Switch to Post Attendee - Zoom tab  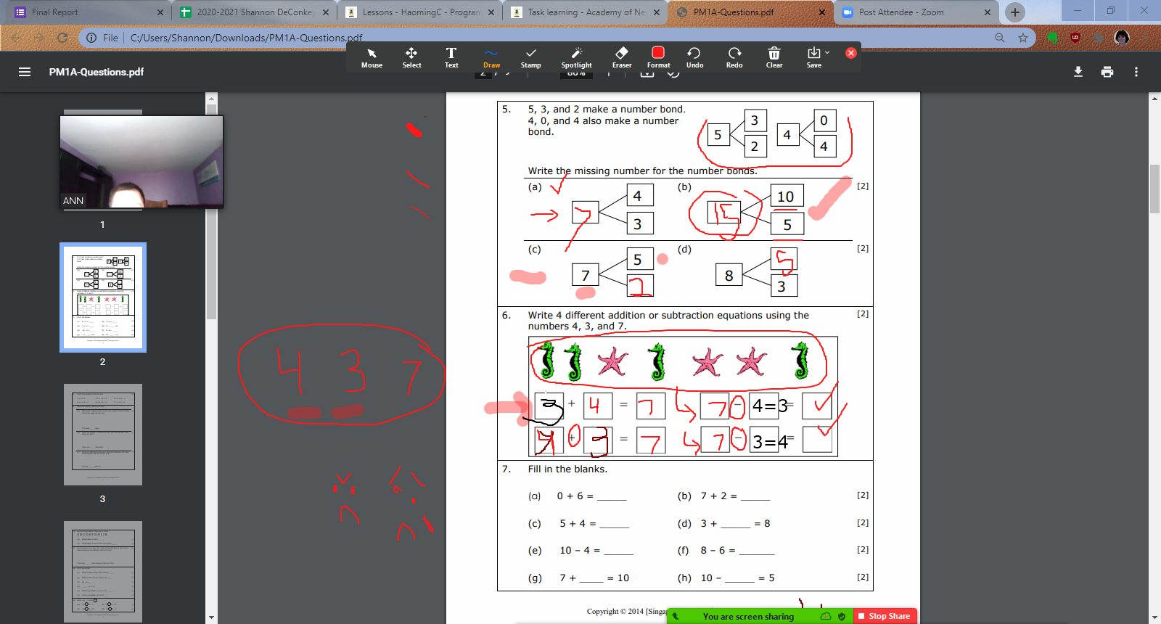click(x=916, y=12)
